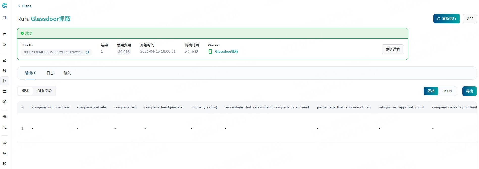Open the settings gear icon in sidebar
This screenshot has width=479, height=169.
(x=5, y=164)
